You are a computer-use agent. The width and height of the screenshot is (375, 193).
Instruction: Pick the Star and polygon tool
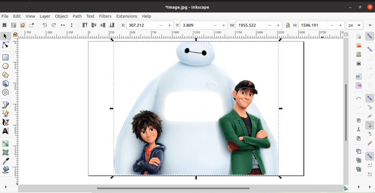tap(5, 75)
